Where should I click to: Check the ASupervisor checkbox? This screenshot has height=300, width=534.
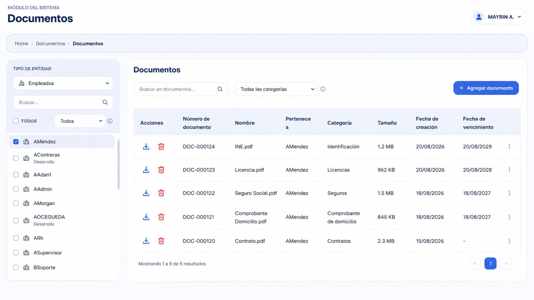tap(16, 253)
